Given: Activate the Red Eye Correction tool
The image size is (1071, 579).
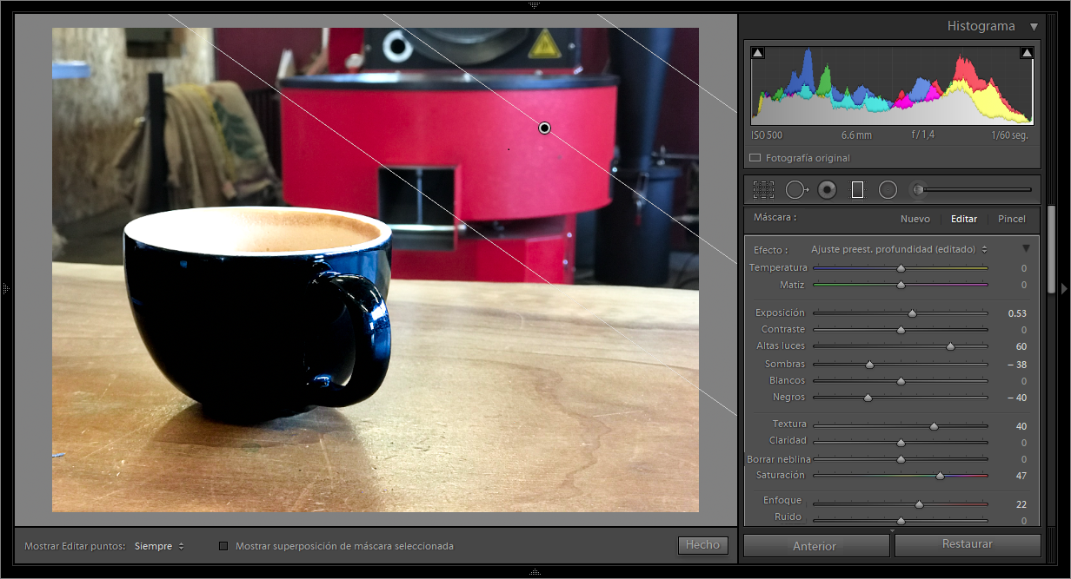Looking at the screenshot, I should (x=827, y=189).
